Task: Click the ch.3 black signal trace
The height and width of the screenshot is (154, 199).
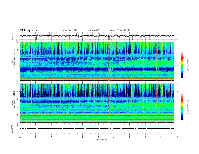Action: (97, 129)
